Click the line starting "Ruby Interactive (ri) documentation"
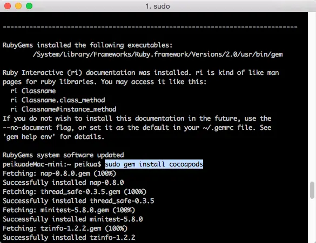The image size is (316, 243). 140,73
